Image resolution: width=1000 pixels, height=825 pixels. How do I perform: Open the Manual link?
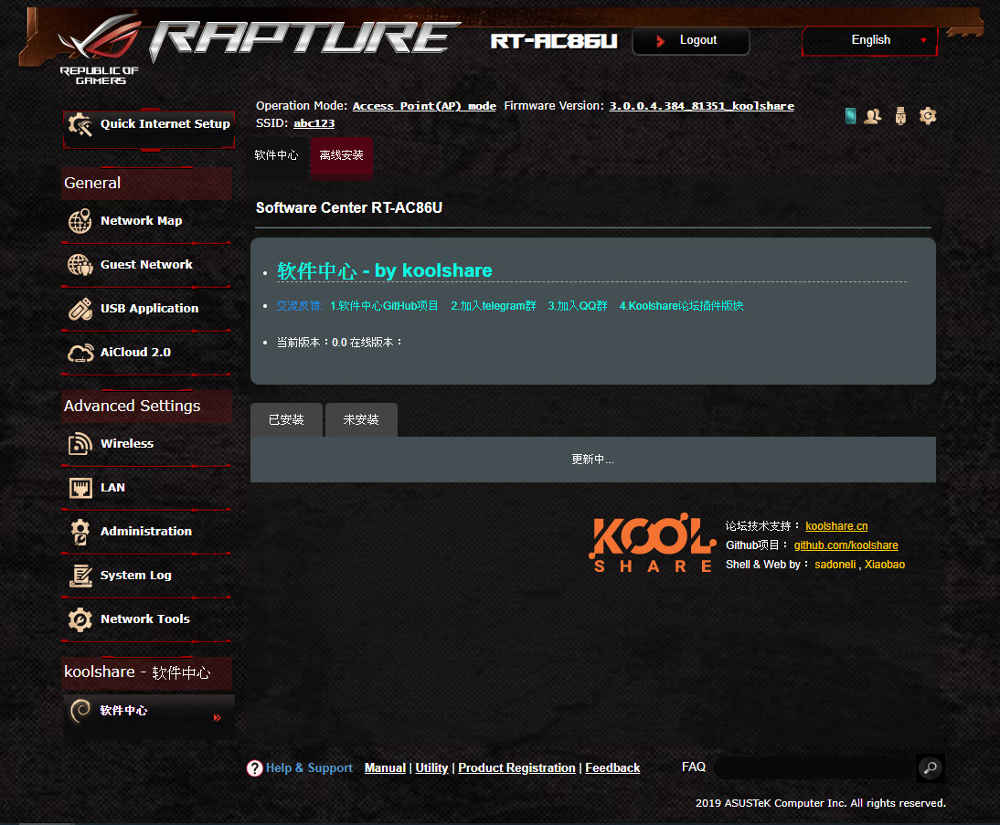[x=385, y=768]
